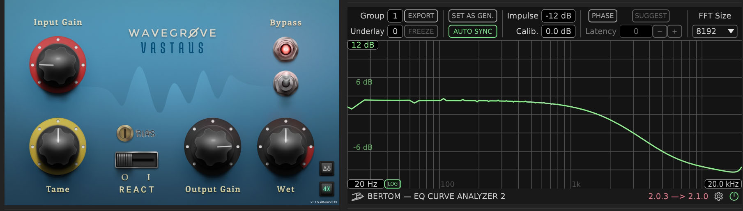Click the FREEZE button
The width and height of the screenshot is (743, 211).
(421, 31)
